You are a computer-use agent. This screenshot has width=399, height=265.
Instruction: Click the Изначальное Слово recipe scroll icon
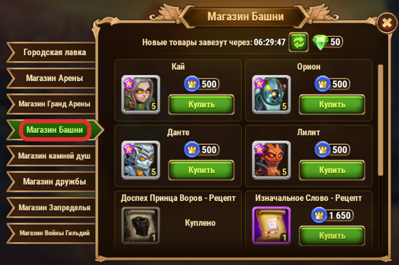(271, 226)
